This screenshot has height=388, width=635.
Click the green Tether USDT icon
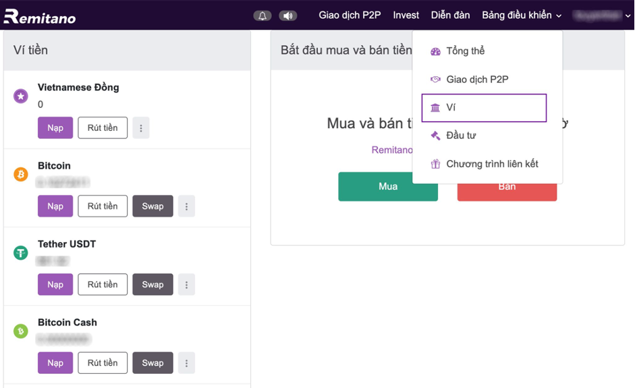pyautogui.click(x=21, y=253)
